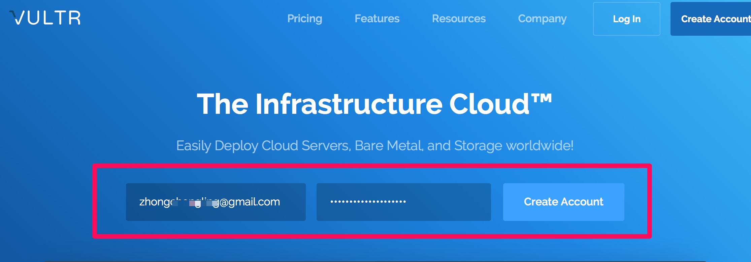Click Create Account beside the password field
The height and width of the screenshot is (262, 751).
pos(564,202)
